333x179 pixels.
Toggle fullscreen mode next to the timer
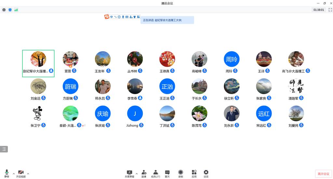click(330, 10)
